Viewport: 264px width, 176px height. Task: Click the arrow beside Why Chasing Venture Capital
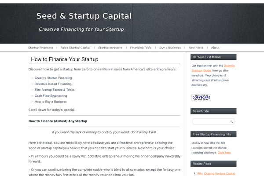[x=194, y=173]
